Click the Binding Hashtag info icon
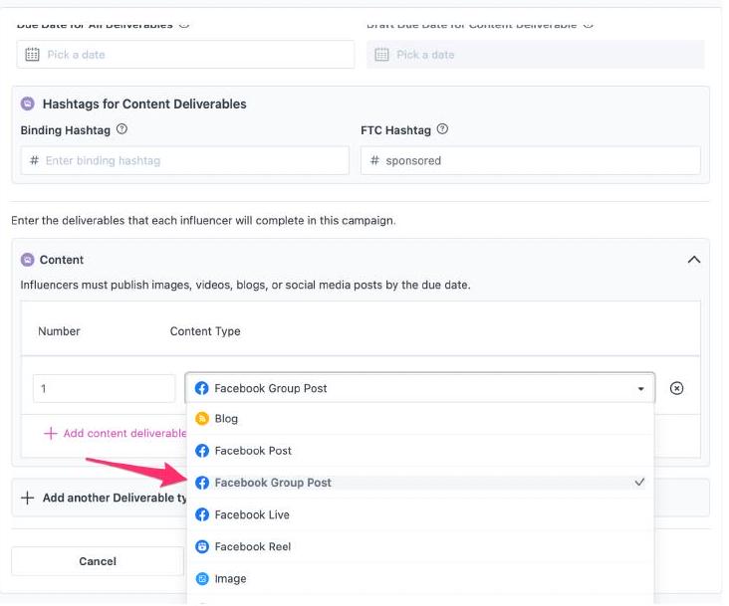This screenshot has width=729, height=606. tap(122, 129)
